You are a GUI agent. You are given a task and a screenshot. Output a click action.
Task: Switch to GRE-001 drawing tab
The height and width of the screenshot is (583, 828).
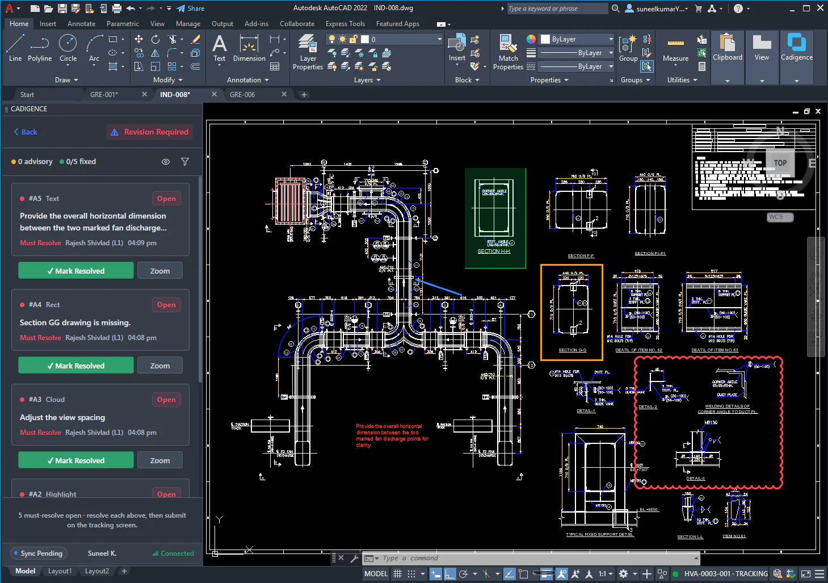pos(104,95)
